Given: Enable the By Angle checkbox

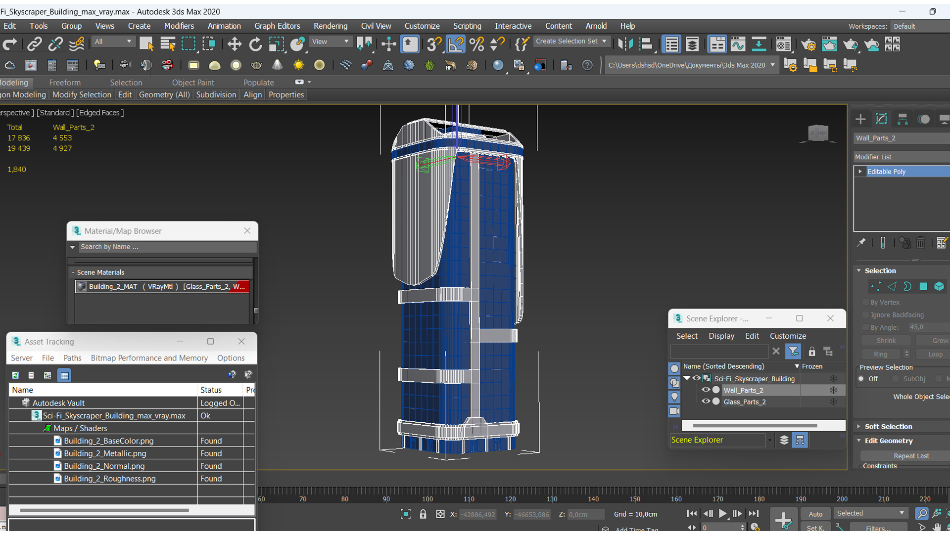Looking at the screenshot, I should pyautogui.click(x=865, y=327).
